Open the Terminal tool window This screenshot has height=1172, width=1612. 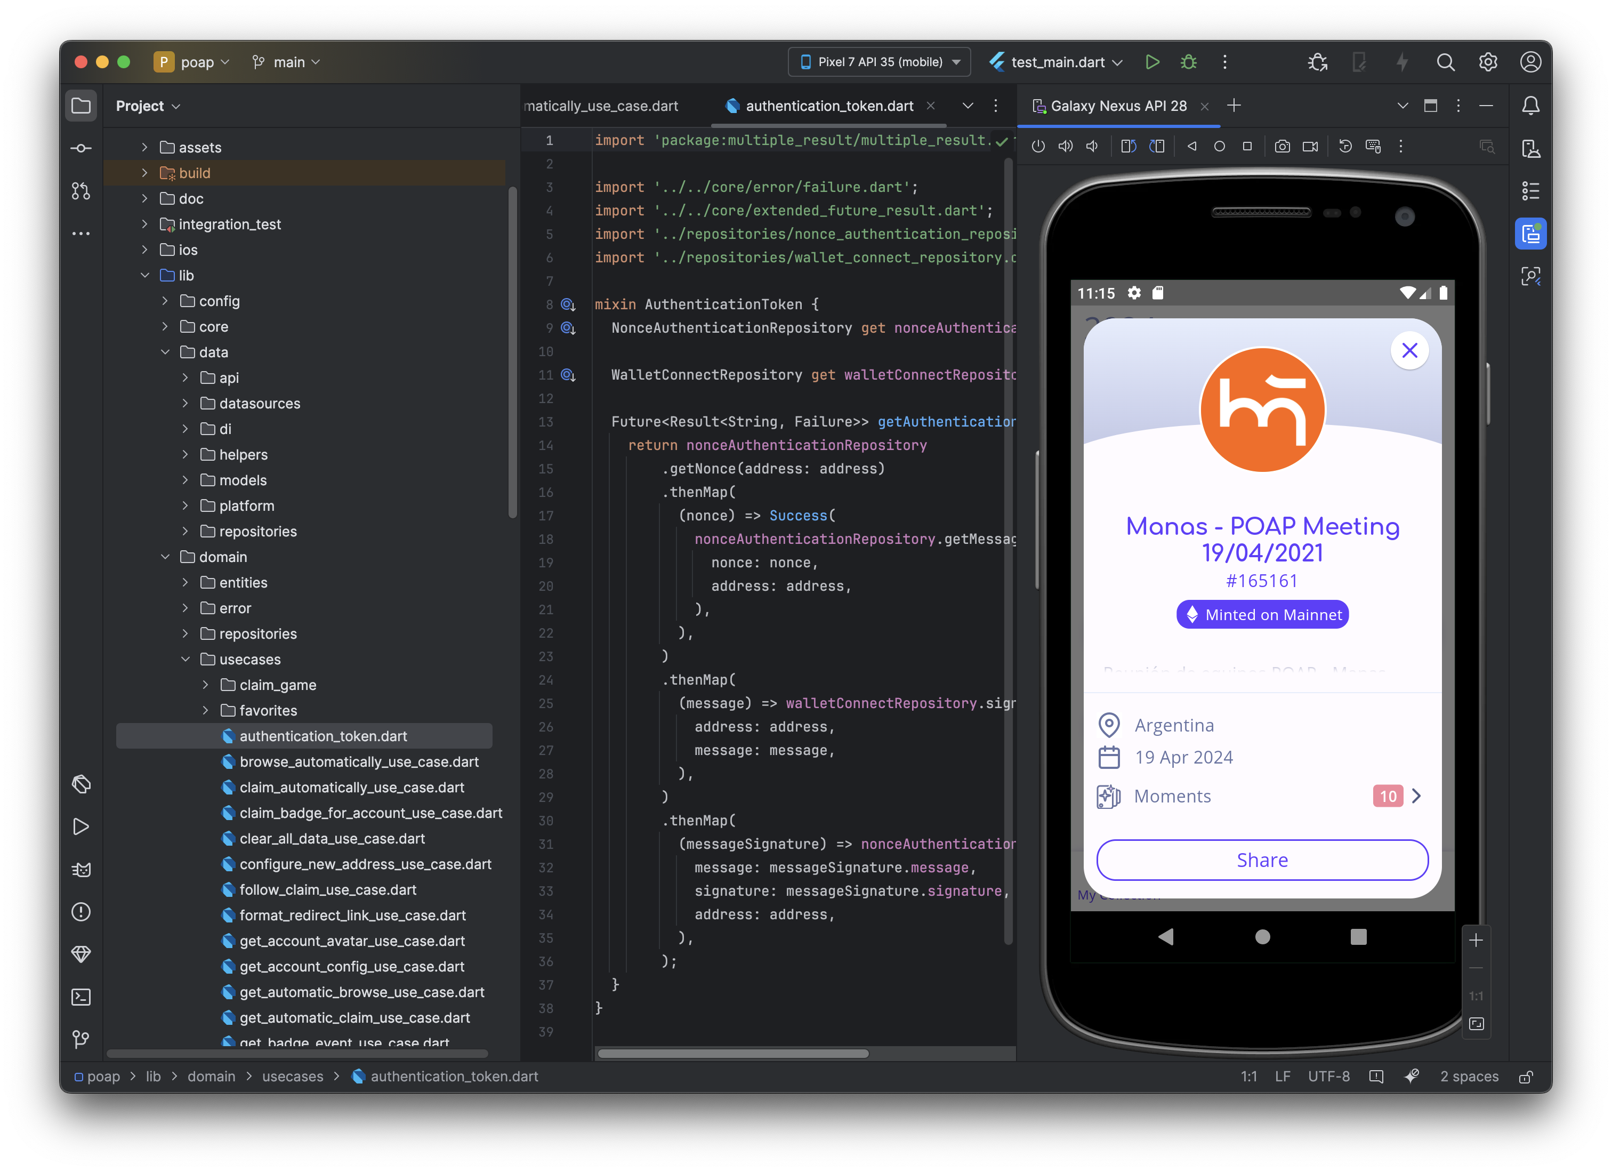pyautogui.click(x=81, y=997)
